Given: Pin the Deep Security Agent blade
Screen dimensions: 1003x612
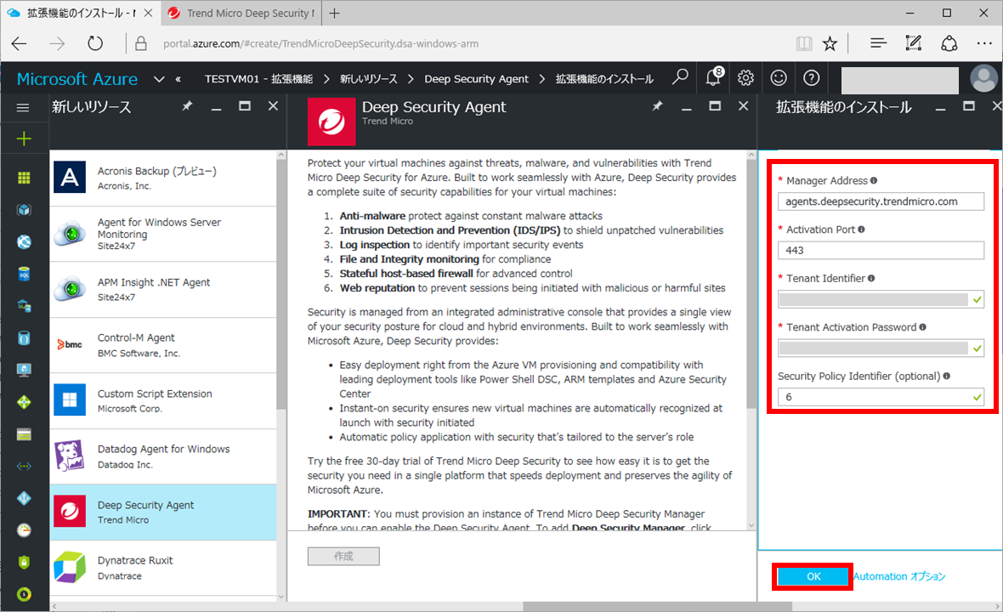Looking at the screenshot, I should tap(657, 106).
